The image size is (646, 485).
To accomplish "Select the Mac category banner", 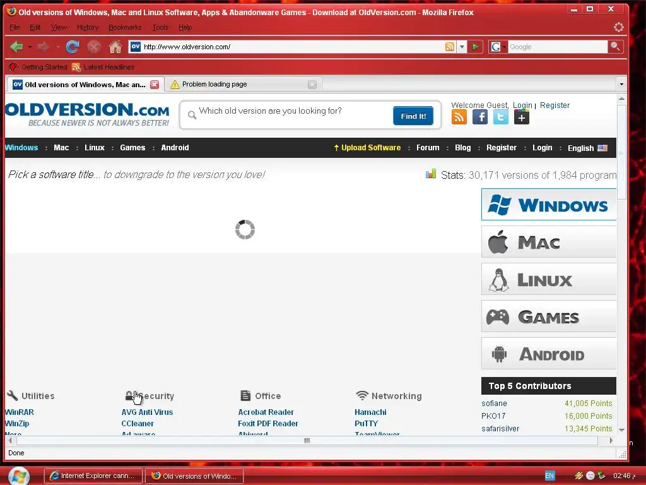I will point(549,242).
